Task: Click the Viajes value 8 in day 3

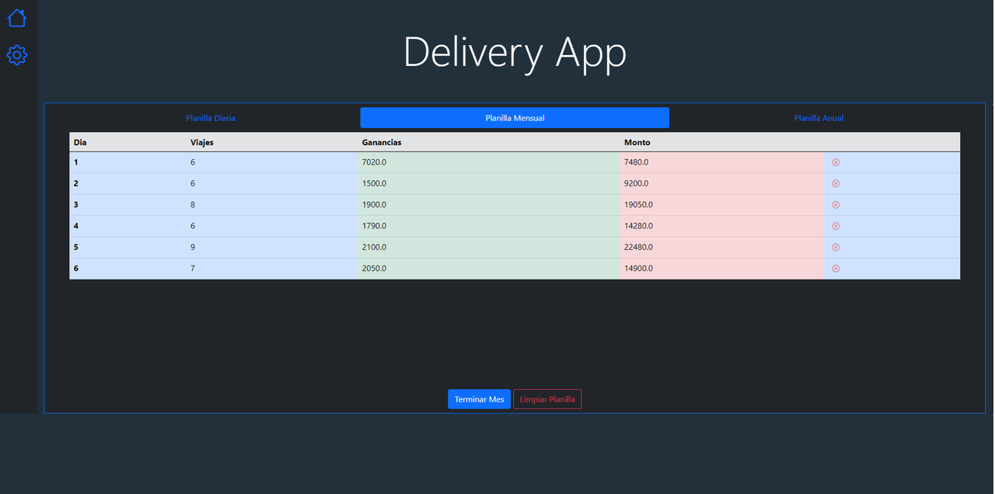Action: [x=193, y=204]
